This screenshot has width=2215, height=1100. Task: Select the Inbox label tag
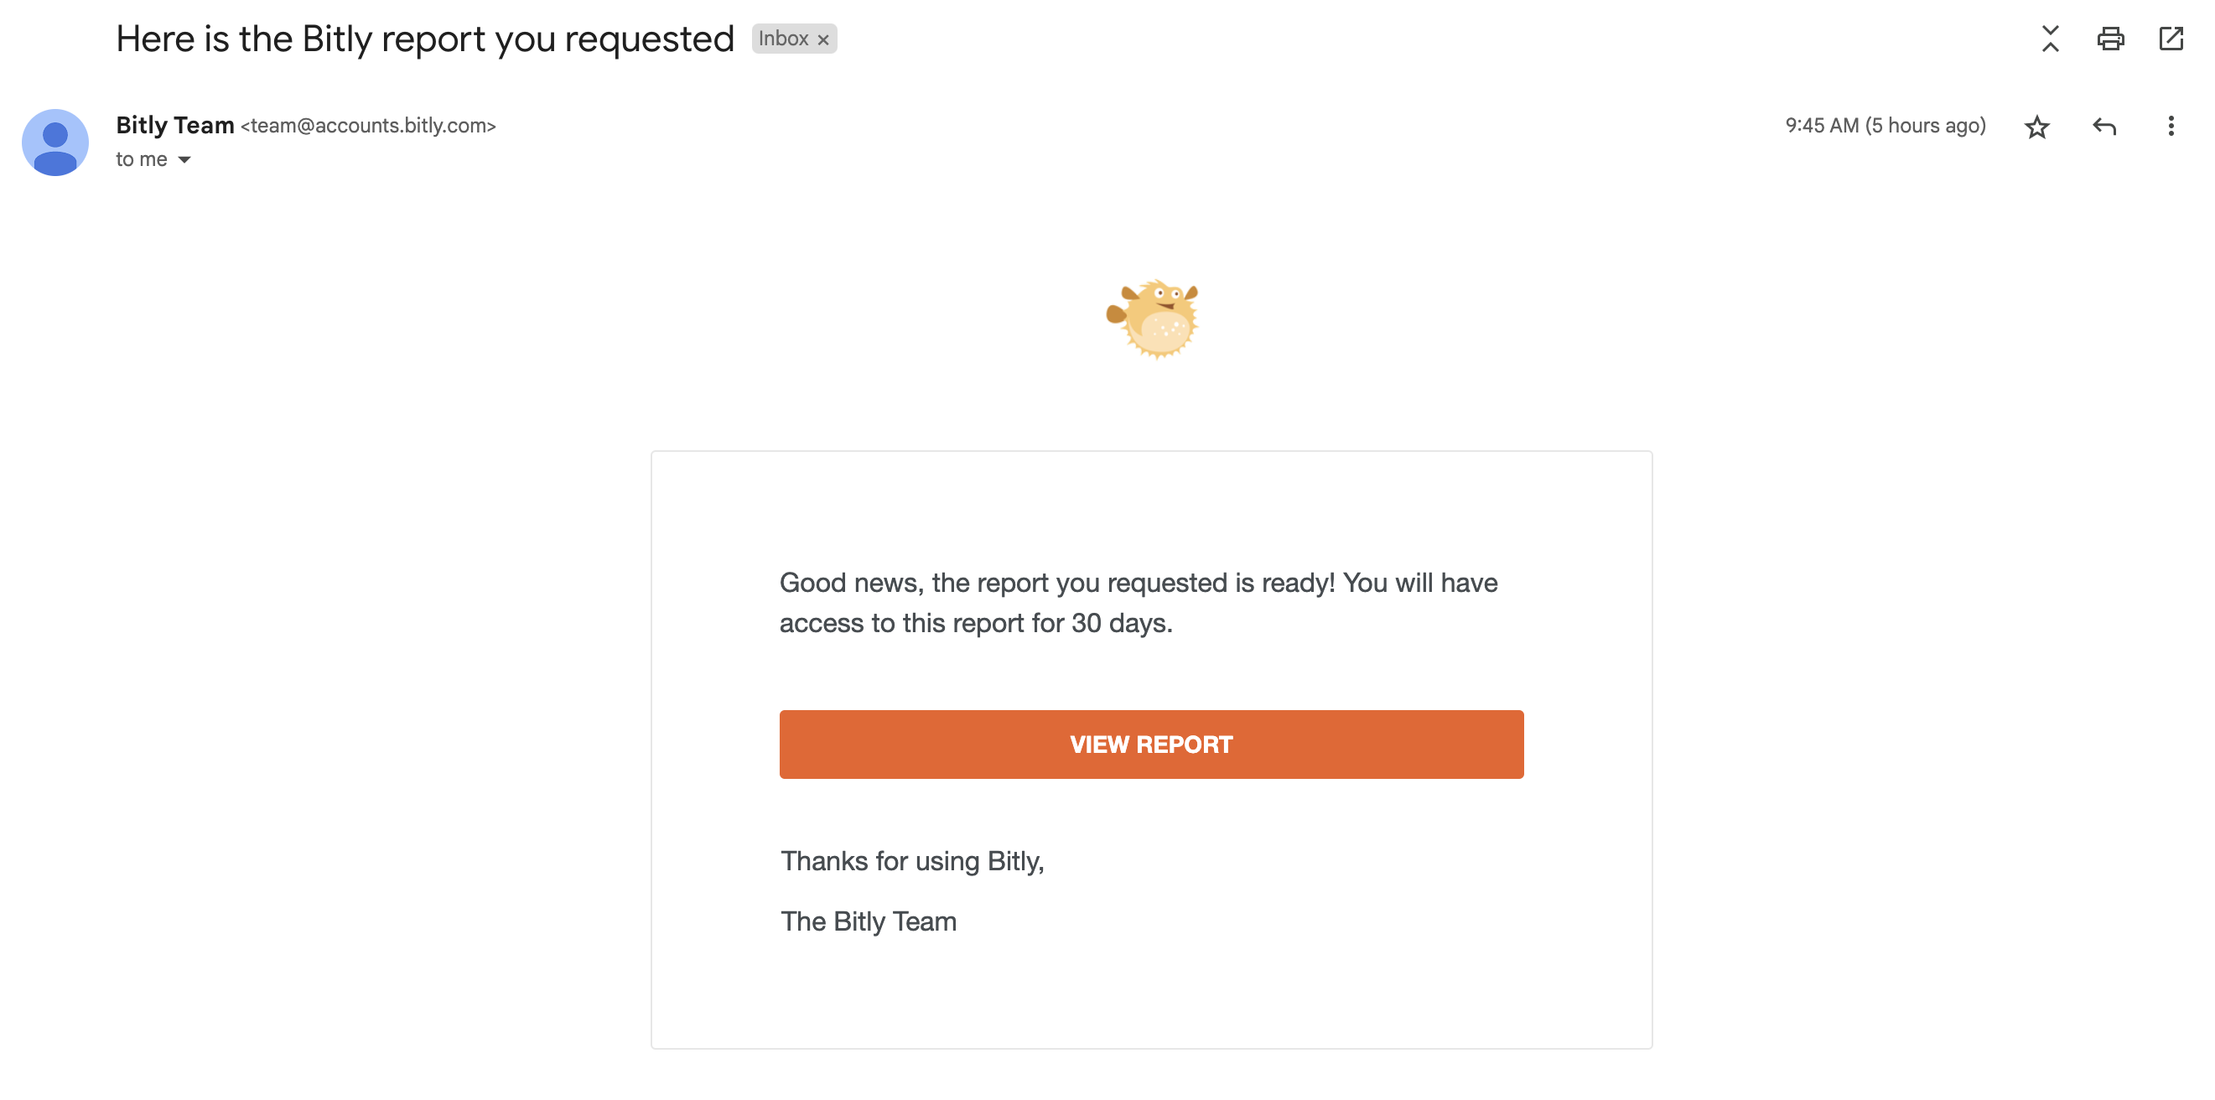pos(784,39)
